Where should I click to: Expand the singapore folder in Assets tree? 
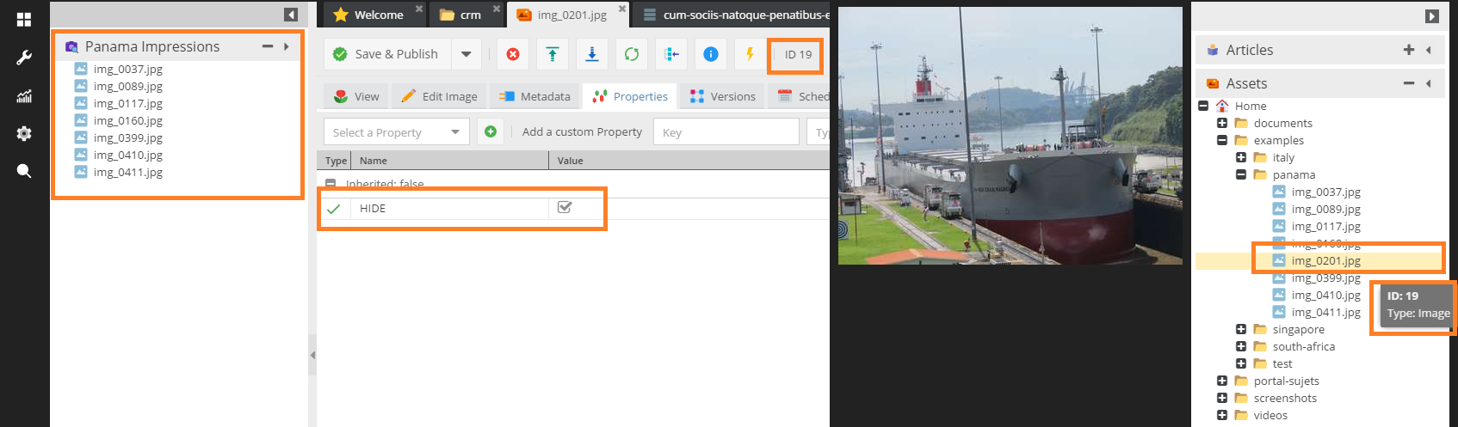click(1241, 329)
